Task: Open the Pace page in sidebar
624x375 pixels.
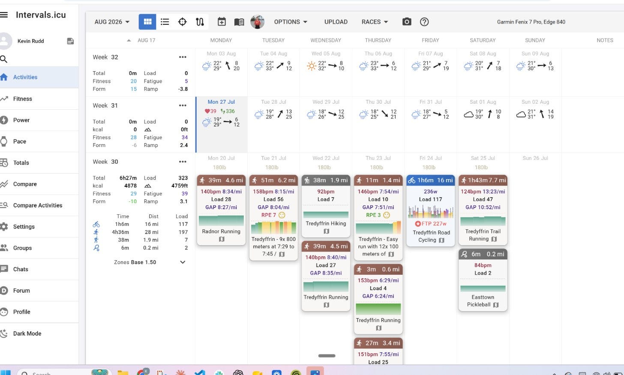Action: click(39, 141)
